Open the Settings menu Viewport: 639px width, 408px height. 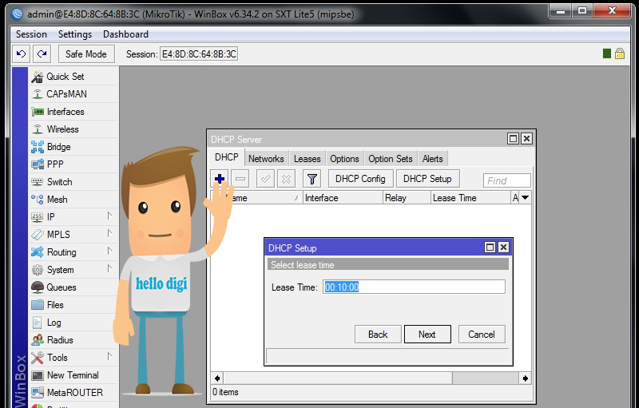click(x=75, y=34)
